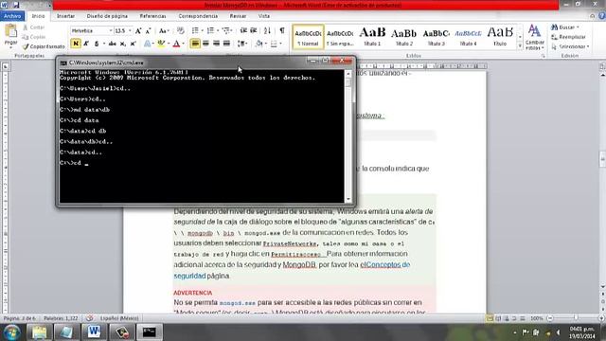Toggle bold (N) formatting
606x341 pixels.
tap(76, 44)
